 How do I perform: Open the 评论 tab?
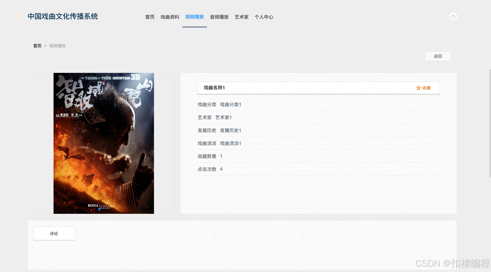pos(54,234)
